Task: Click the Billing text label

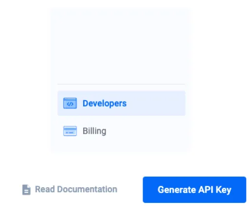Action: click(94, 131)
